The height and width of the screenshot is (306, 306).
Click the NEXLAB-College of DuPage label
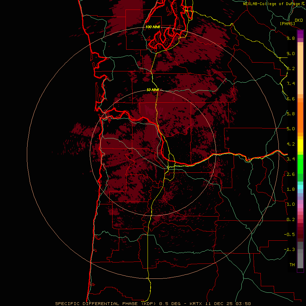[x=272, y=4]
